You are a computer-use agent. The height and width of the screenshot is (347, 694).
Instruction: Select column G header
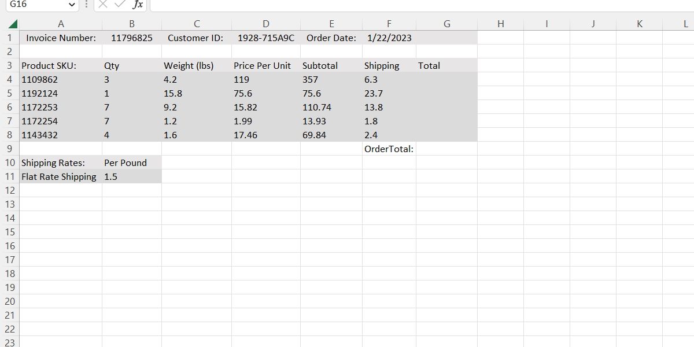click(x=446, y=24)
